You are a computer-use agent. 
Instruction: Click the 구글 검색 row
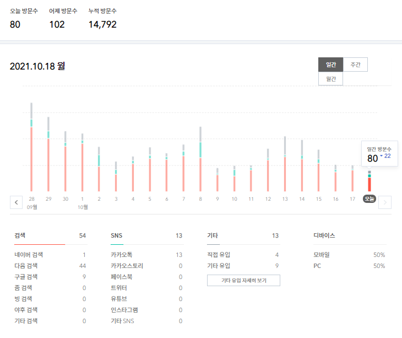pos(51,277)
